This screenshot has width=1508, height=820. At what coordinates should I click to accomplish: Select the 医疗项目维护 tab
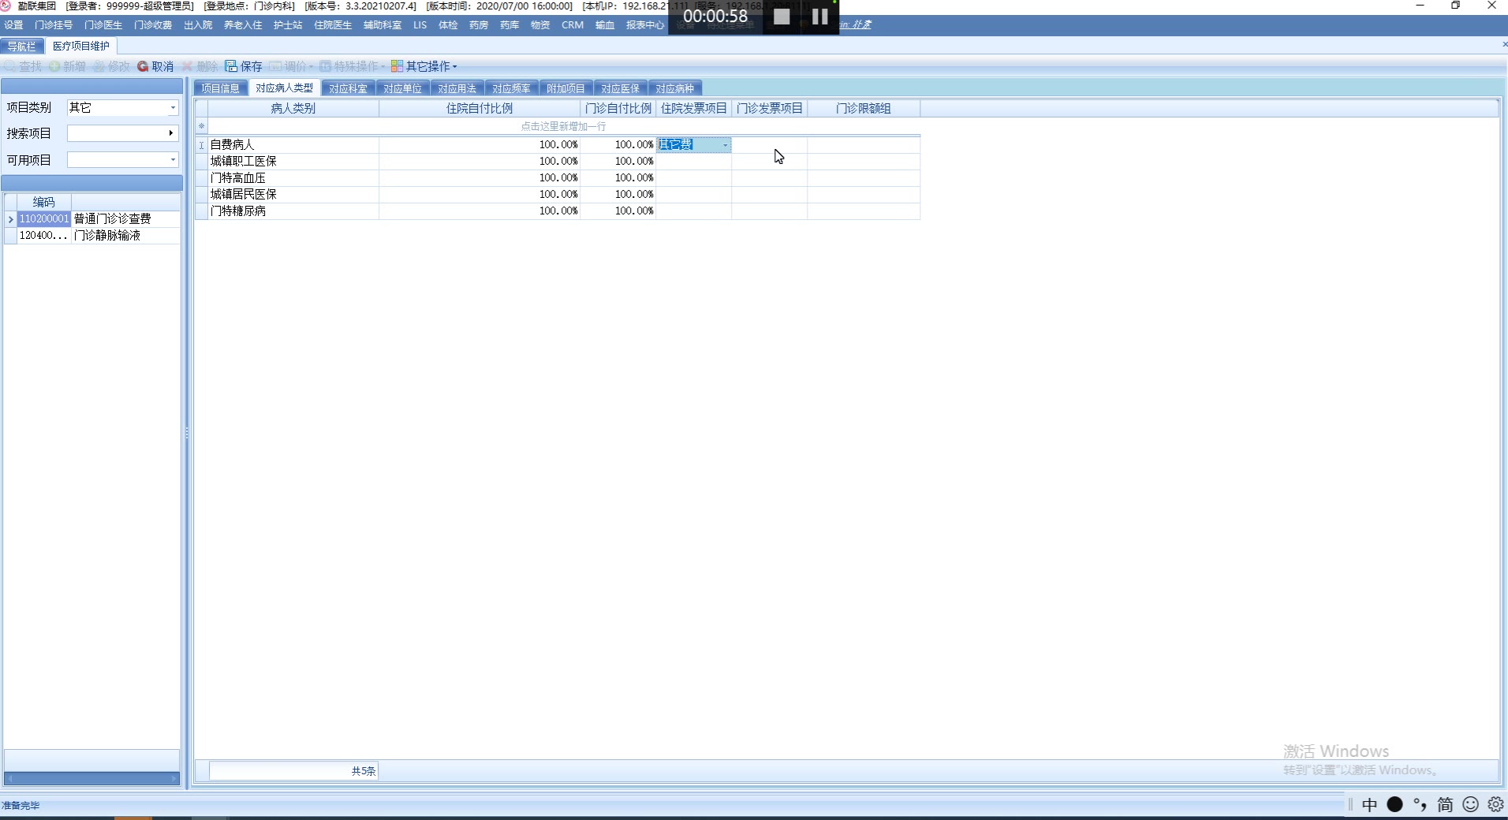(x=80, y=47)
